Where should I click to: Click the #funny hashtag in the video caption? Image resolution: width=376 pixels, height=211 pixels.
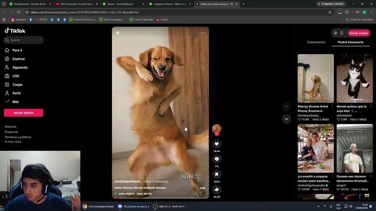(138, 188)
